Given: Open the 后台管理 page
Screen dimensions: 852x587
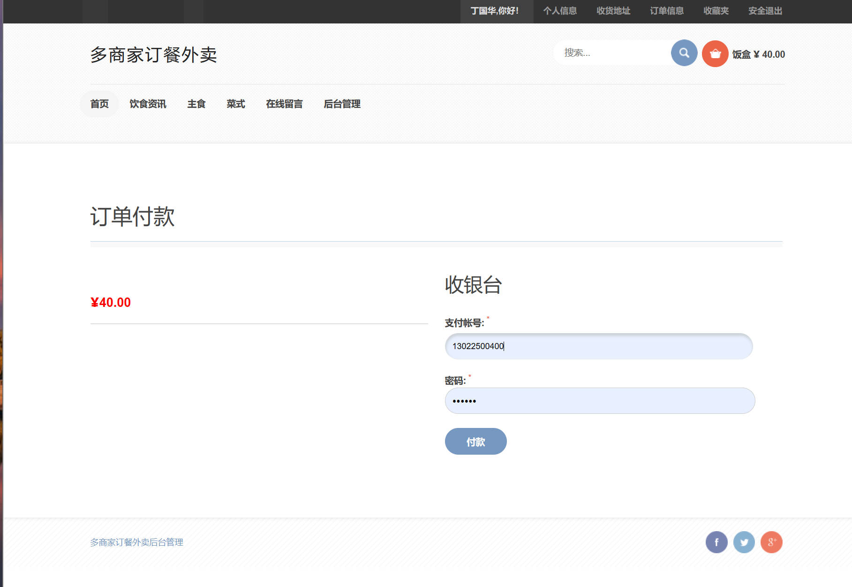Looking at the screenshot, I should [343, 104].
